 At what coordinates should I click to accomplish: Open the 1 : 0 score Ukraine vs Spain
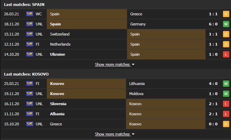pos(213,54)
